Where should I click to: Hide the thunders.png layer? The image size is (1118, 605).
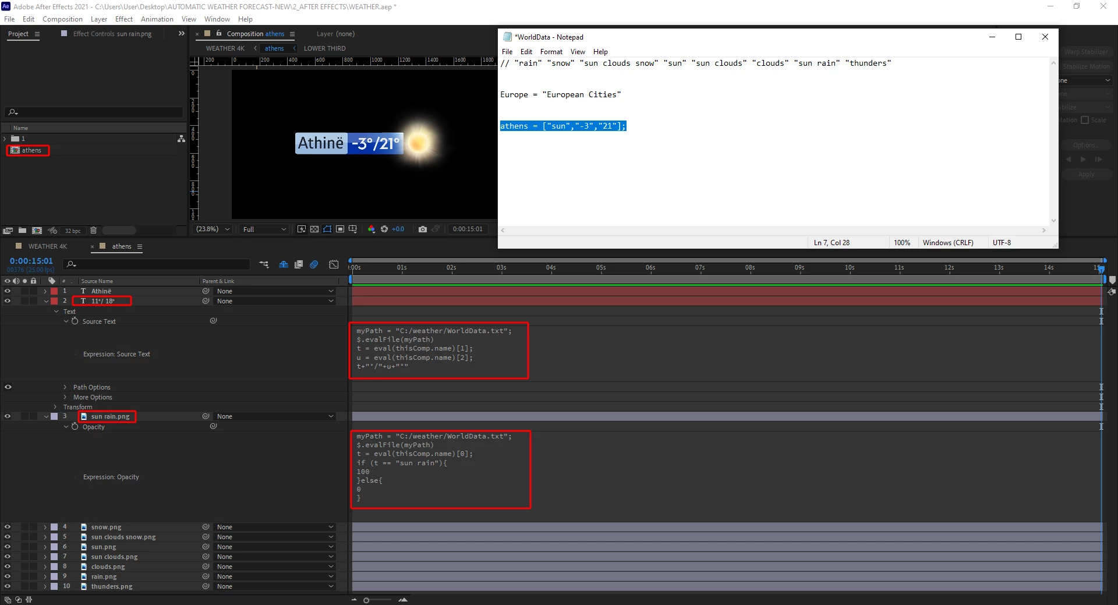pos(8,586)
